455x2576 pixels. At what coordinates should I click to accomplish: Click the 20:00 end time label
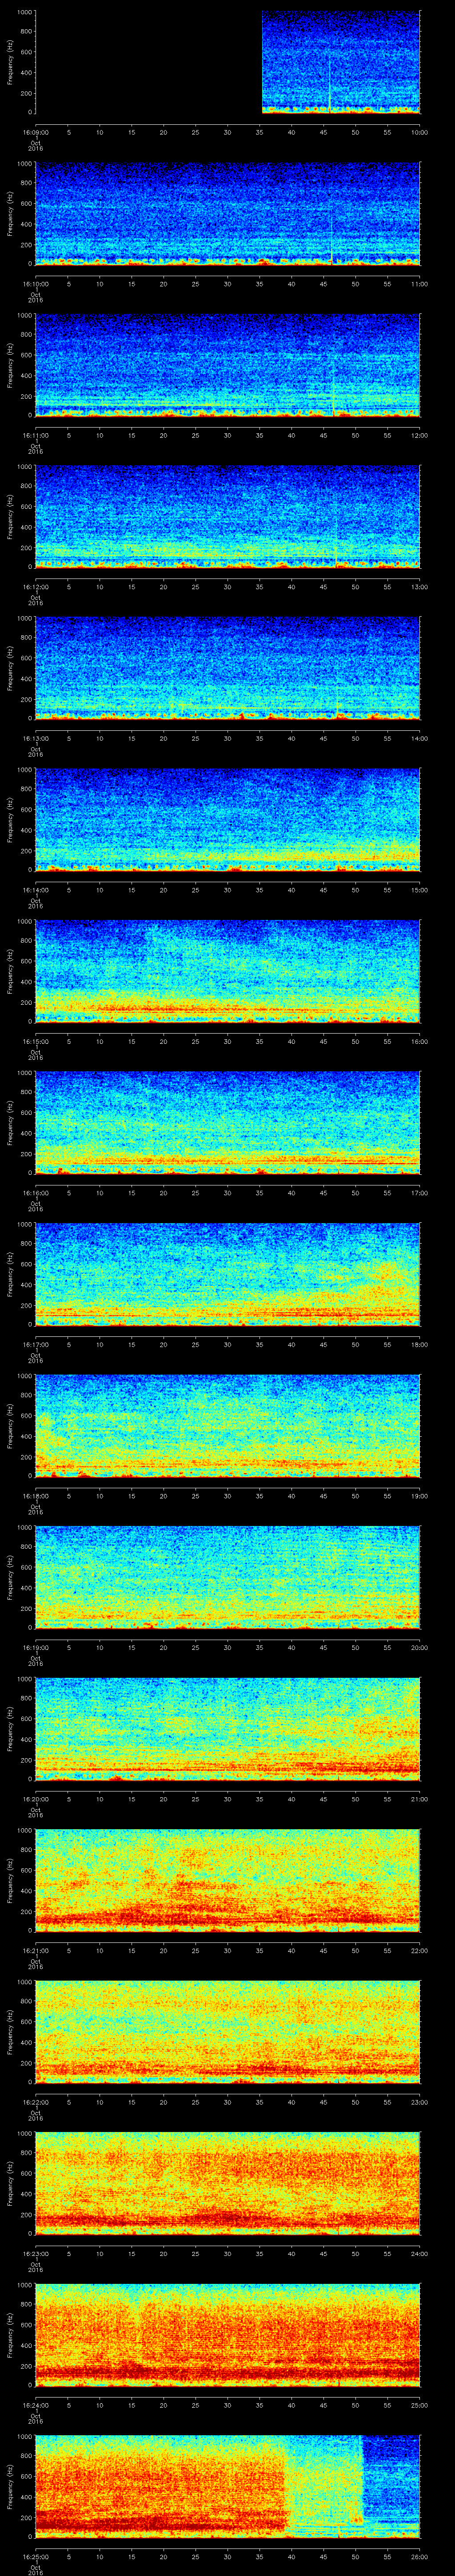(420, 1647)
